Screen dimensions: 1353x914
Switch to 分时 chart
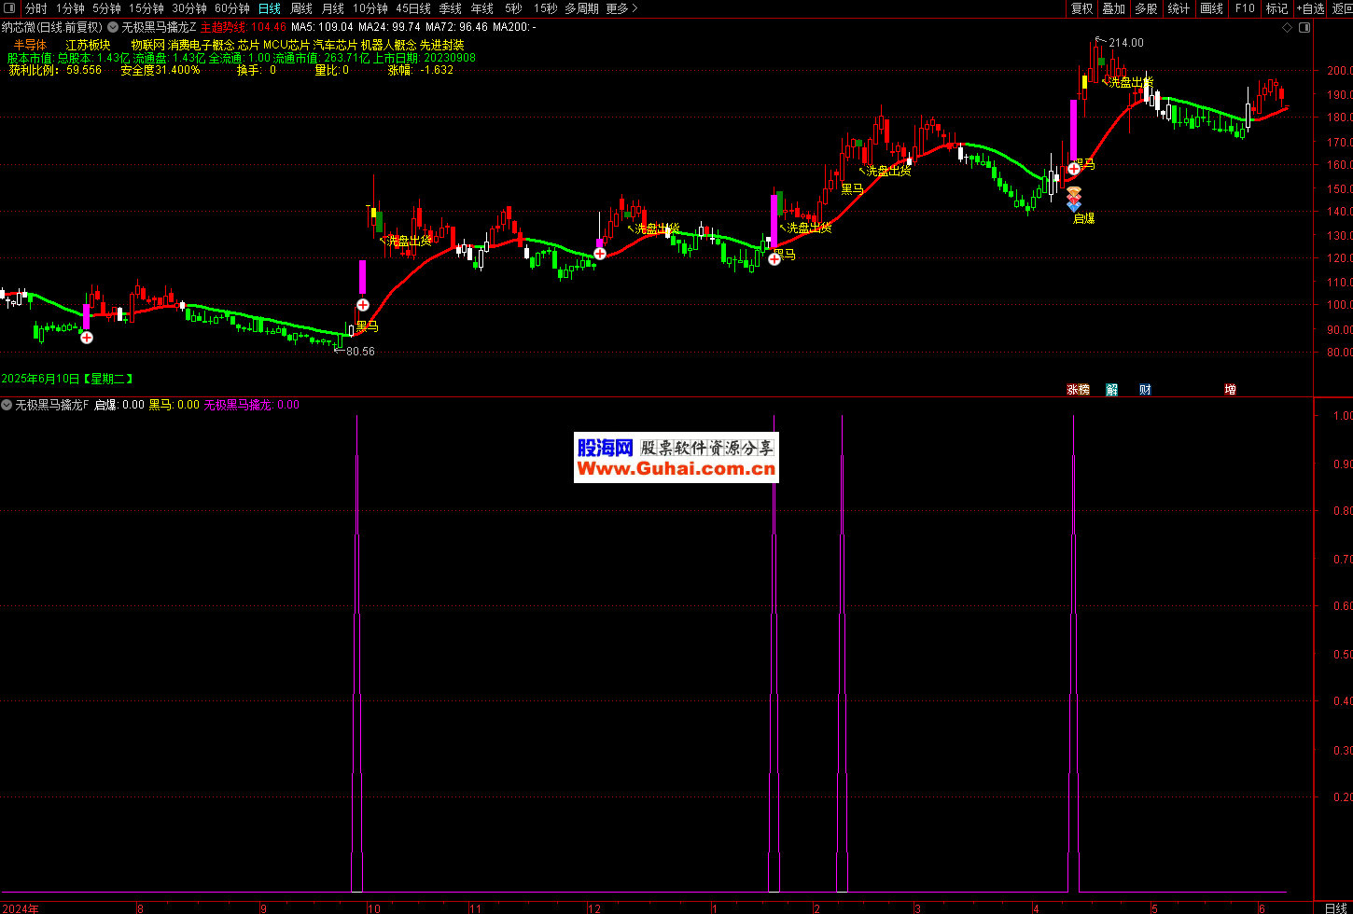(x=35, y=8)
